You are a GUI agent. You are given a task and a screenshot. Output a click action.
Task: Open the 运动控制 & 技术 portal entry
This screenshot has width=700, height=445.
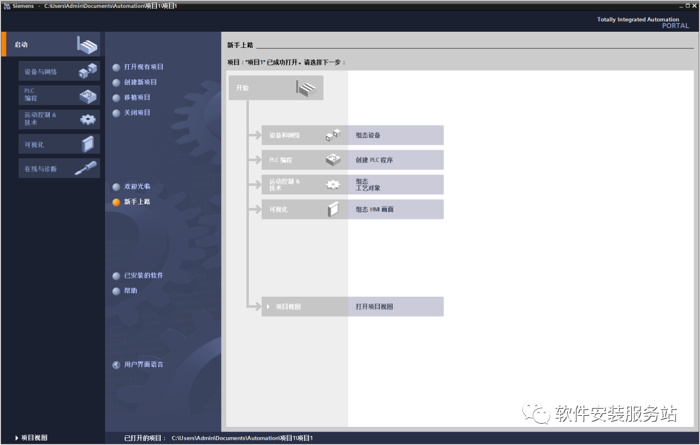[x=59, y=119]
